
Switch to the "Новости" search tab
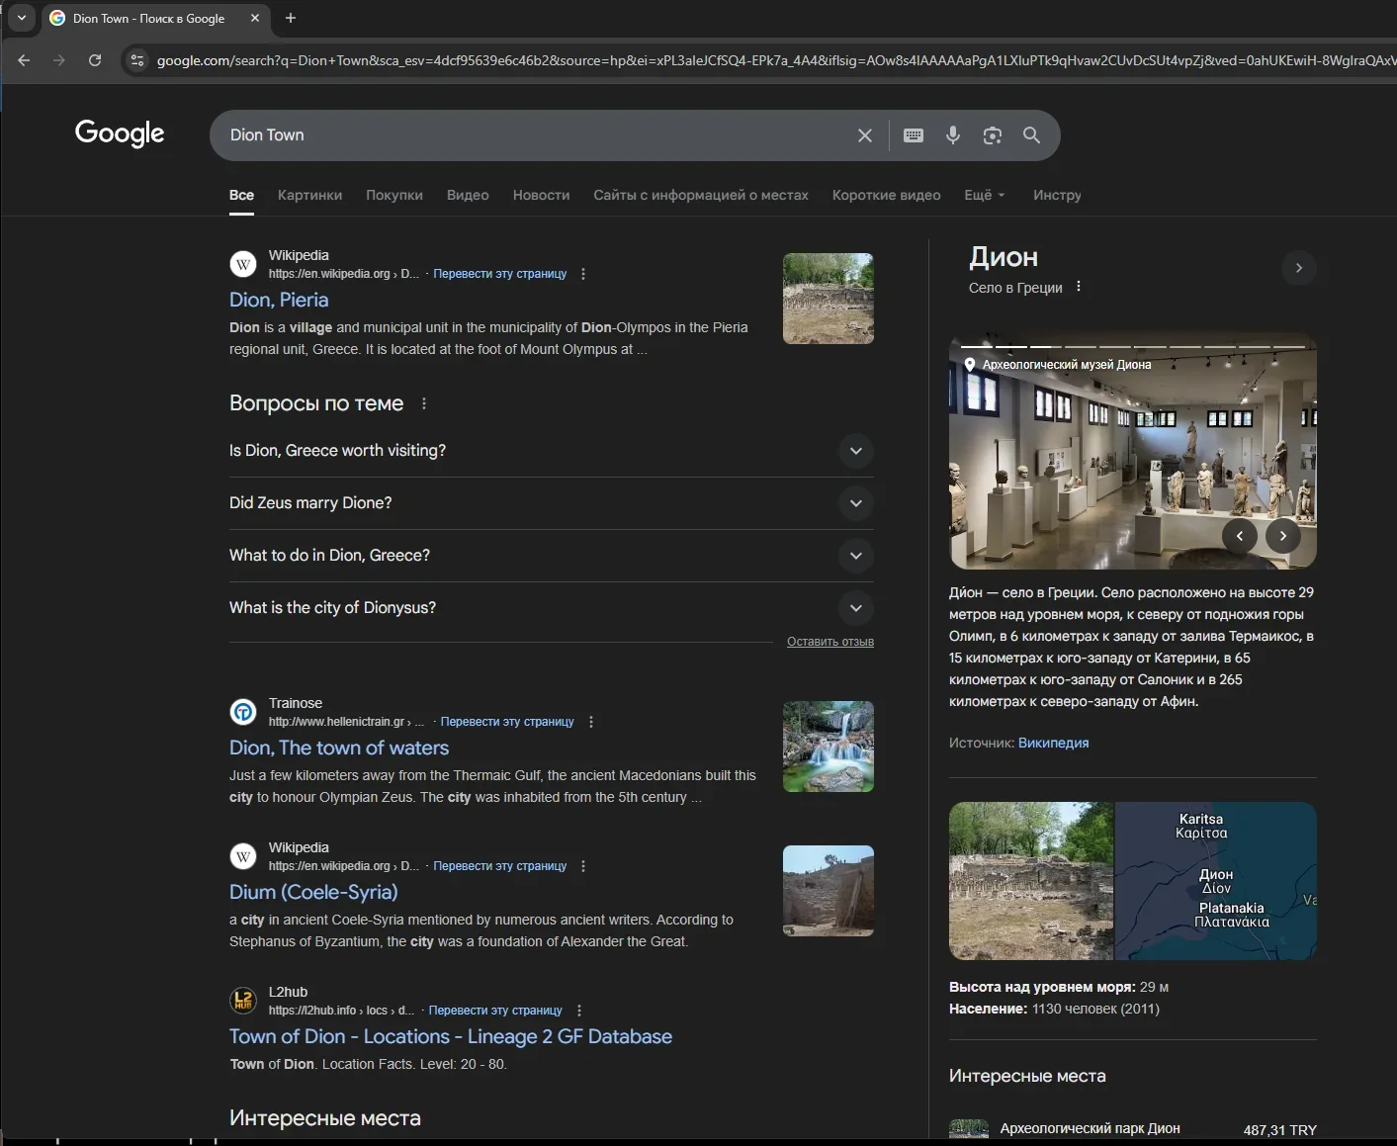[541, 195]
